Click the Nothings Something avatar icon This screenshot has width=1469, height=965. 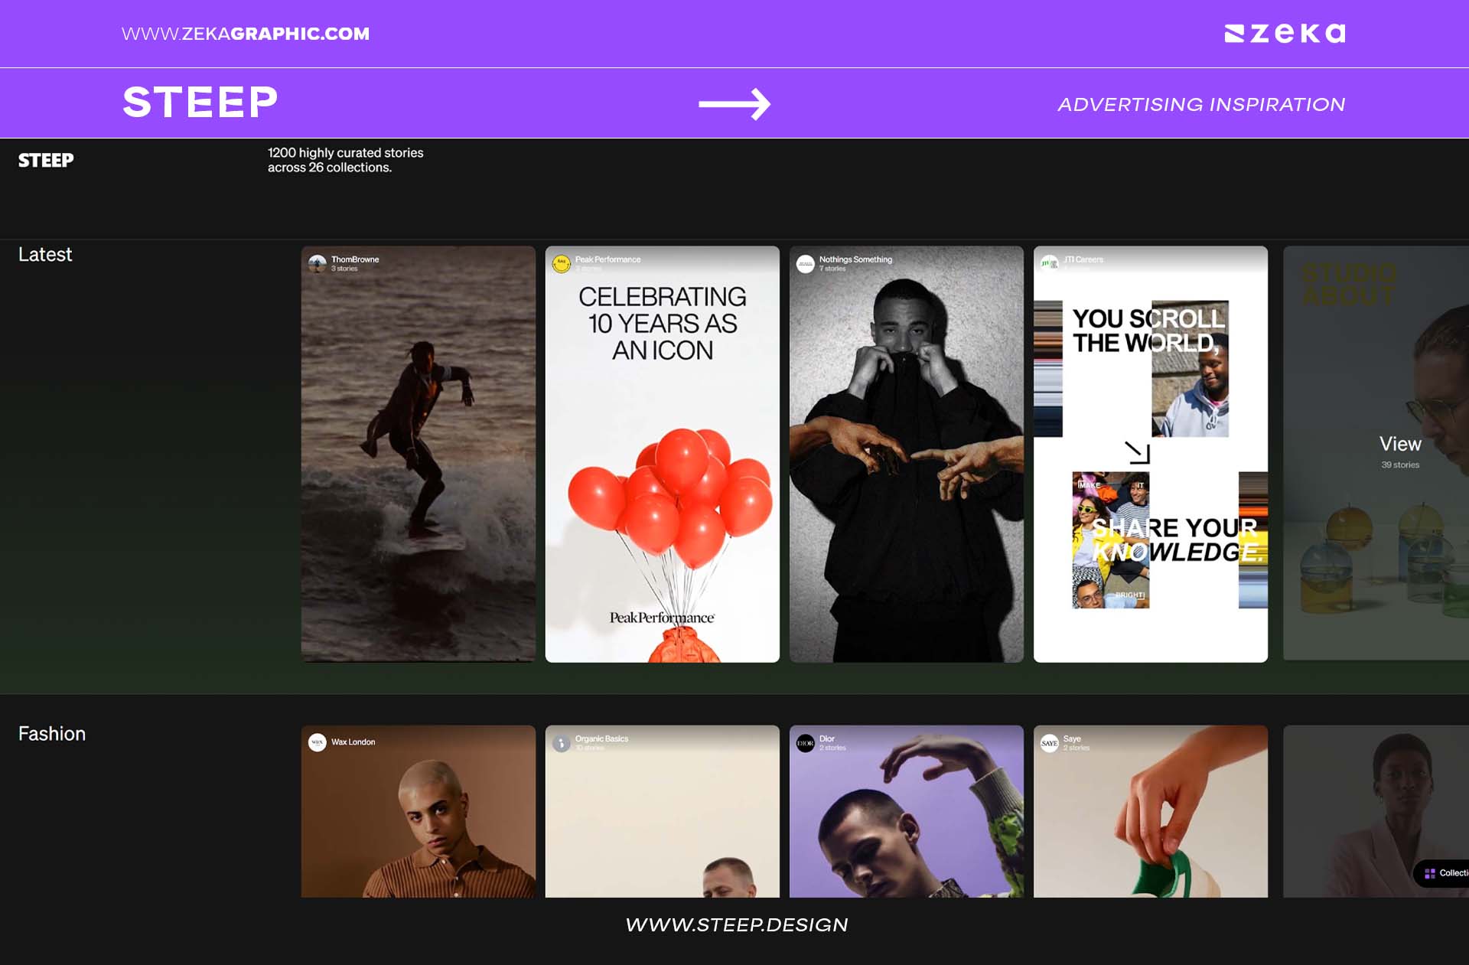(805, 263)
